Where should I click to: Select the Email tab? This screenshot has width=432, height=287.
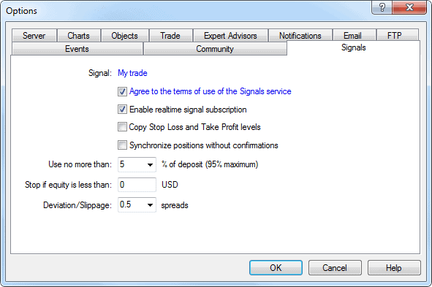(352, 36)
